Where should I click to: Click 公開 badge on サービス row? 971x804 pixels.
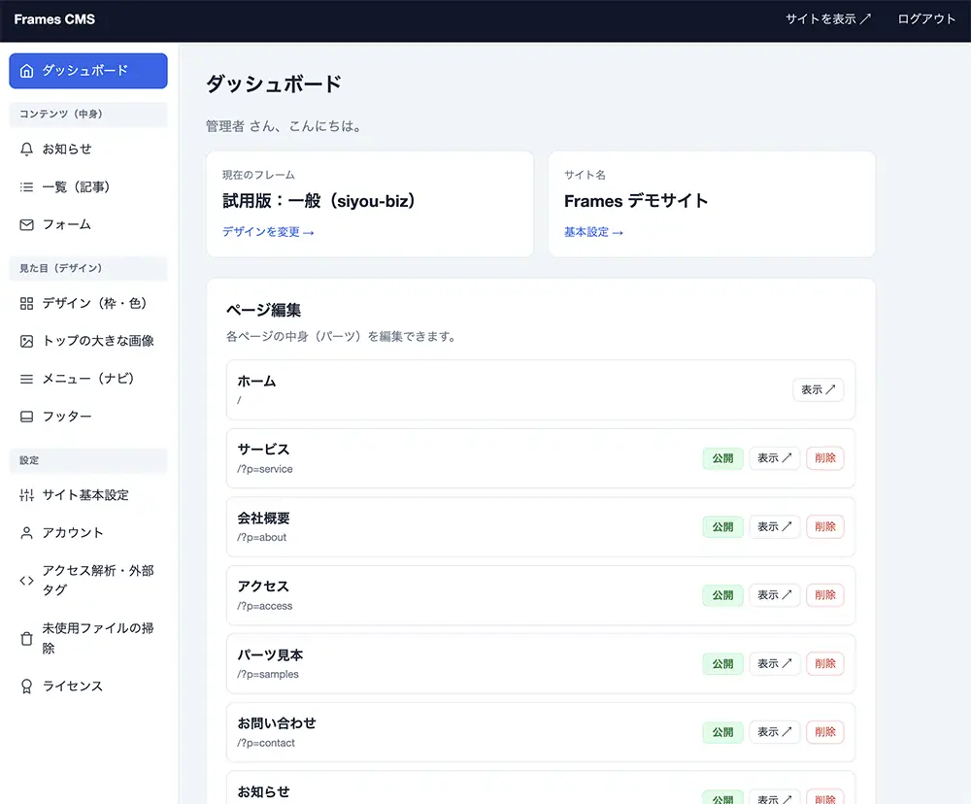[x=722, y=458]
